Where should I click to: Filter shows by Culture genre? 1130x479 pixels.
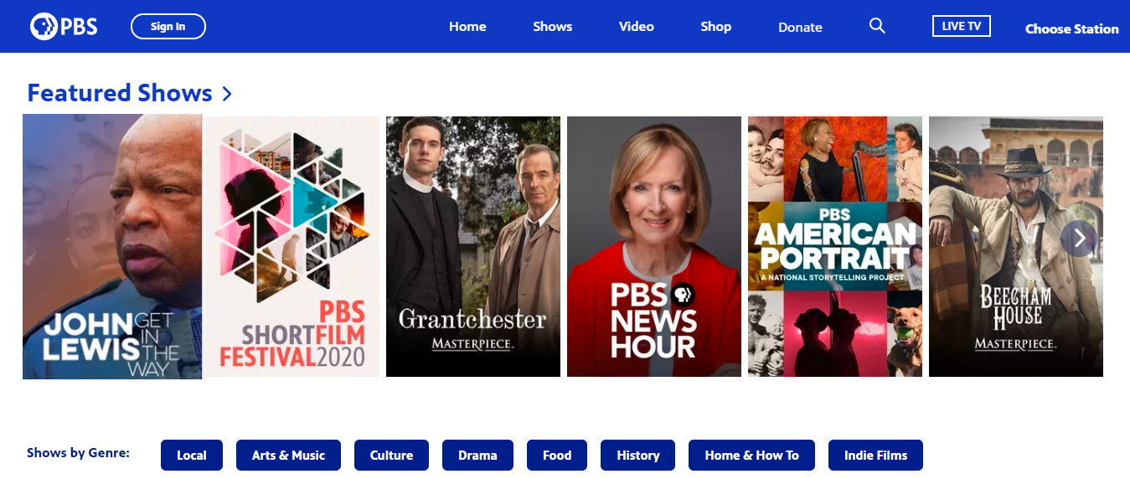(391, 456)
